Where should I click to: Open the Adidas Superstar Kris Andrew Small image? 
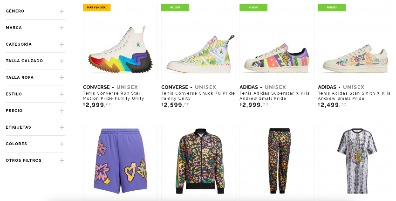point(277,57)
